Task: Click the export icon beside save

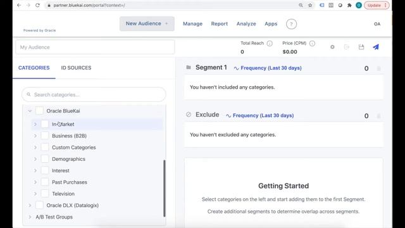Action: tap(347, 47)
